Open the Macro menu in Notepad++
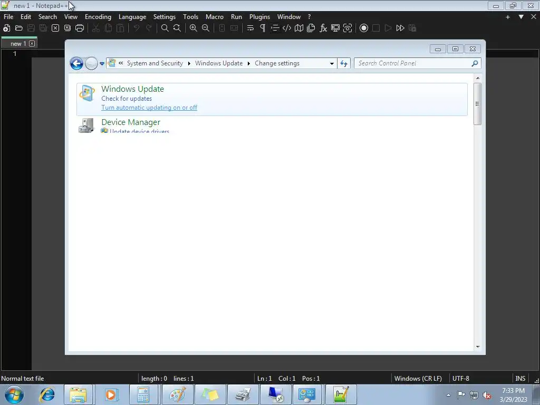Viewport: 540px width, 405px height. point(215,16)
